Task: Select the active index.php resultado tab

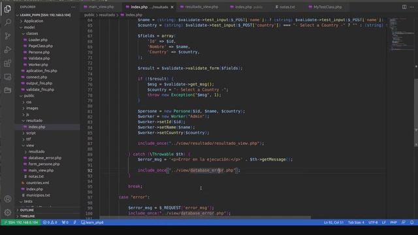Action: pyautogui.click(x=150, y=7)
